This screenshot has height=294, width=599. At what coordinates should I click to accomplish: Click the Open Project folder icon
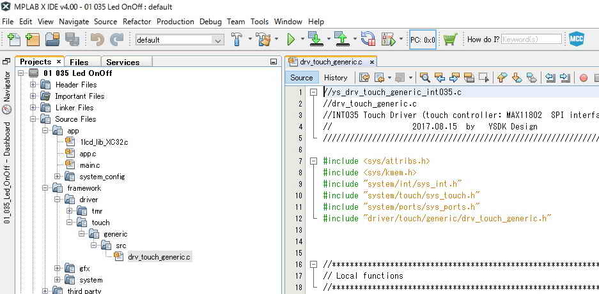click(x=52, y=40)
